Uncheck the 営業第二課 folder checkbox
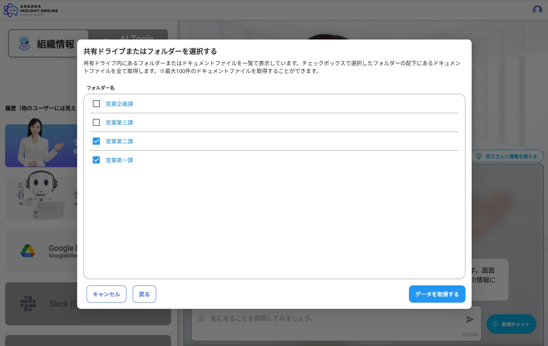The height and width of the screenshot is (346, 548). [x=96, y=141]
